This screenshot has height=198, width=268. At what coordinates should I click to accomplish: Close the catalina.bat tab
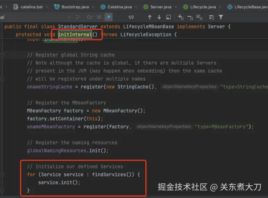pos(47,7)
